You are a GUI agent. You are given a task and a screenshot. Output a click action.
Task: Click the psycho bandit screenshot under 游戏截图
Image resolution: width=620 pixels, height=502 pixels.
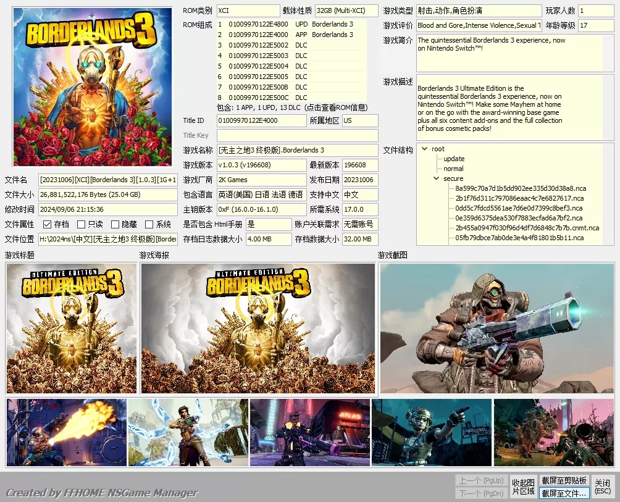click(498, 328)
